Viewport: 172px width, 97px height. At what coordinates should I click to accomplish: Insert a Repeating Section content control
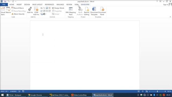tap(41, 14)
